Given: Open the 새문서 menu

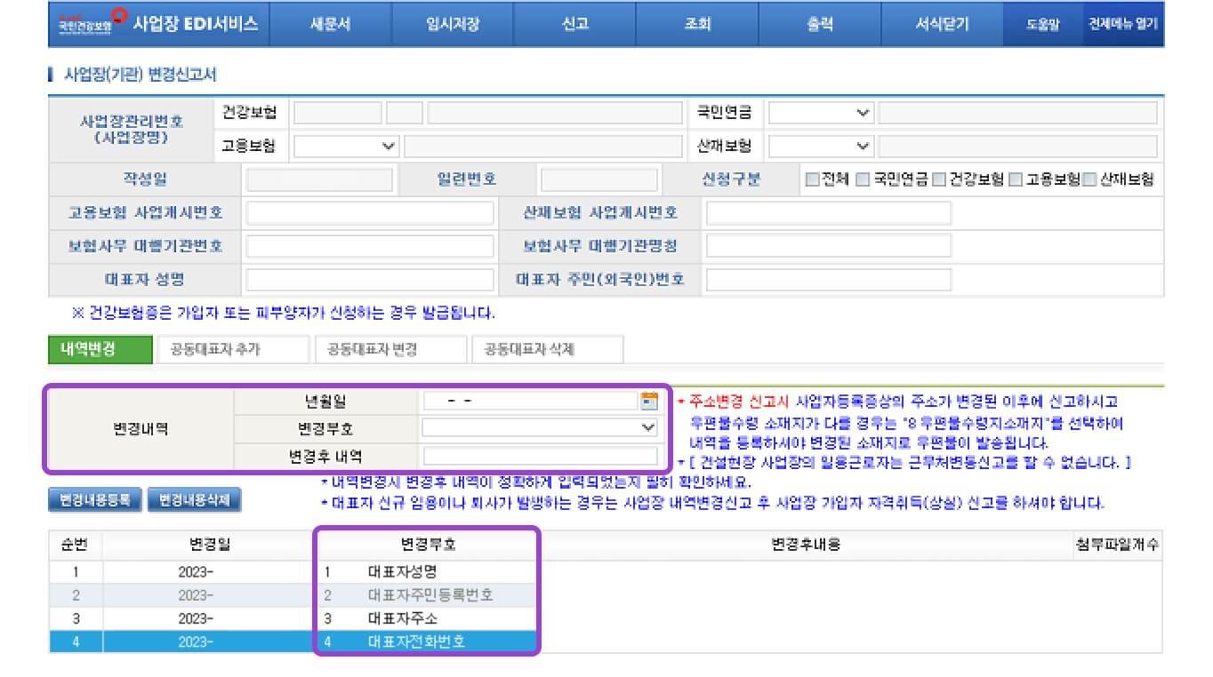Looking at the screenshot, I should [x=328, y=24].
